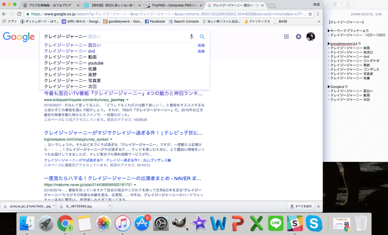Screen dimensions: 388x235
Task: Click the Chrome back arrow
Action: pos(4,14)
